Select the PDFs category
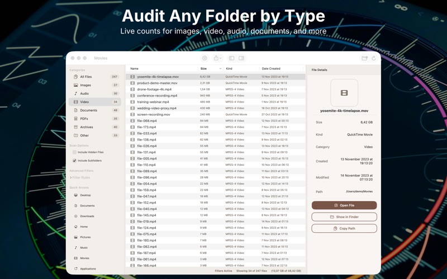This screenshot has width=447, height=279. pos(94,119)
